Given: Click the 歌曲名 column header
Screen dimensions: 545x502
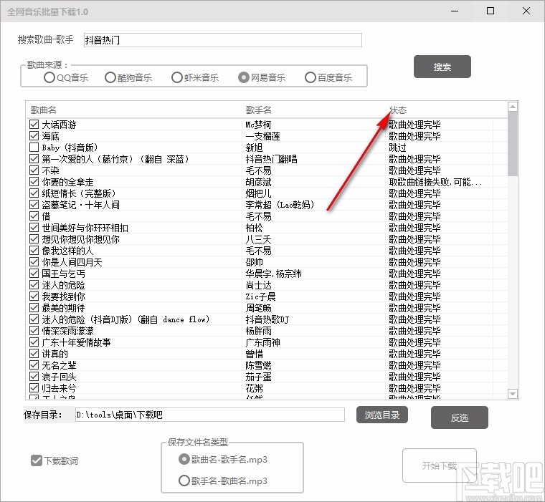Looking at the screenshot, I should tap(44, 110).
